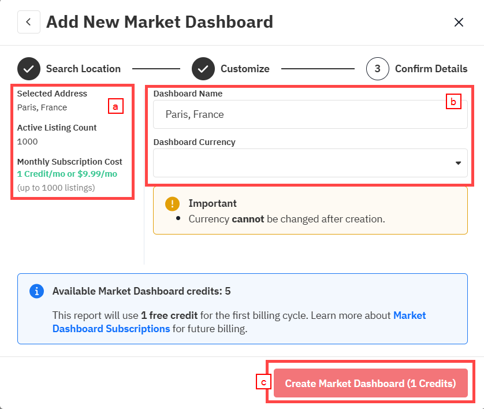Click the Dashboard Currency dropdown arrow
Image resolution: width=484 pixels, height=409 pixels.
point(458,163)
